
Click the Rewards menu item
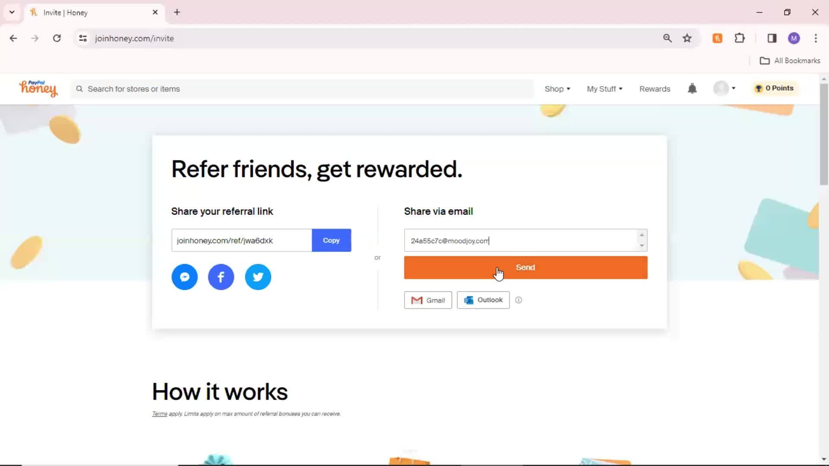pyautogui.click(x=654, y=88)
